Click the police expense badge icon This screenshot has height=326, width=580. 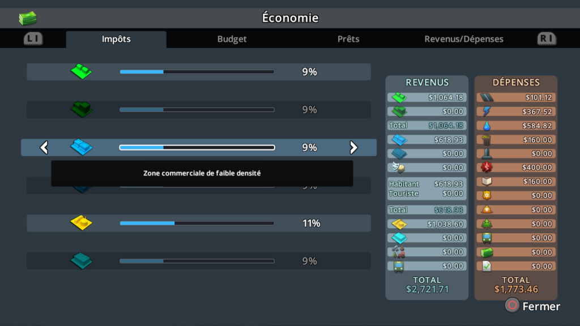[x=487, y=195]
